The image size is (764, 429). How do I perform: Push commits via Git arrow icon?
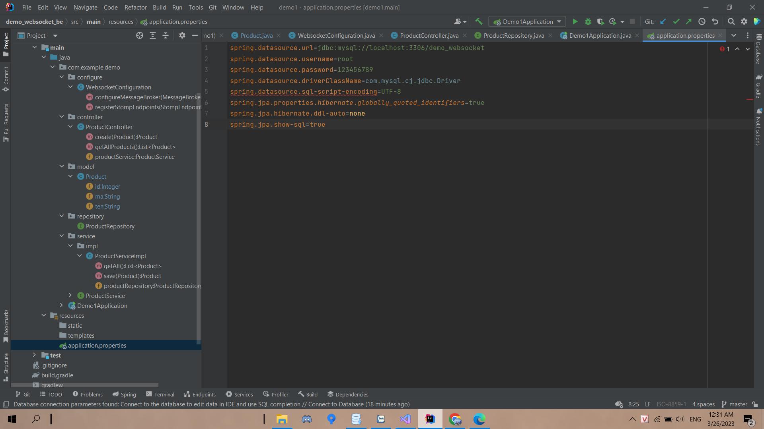(x=689, y=22)
